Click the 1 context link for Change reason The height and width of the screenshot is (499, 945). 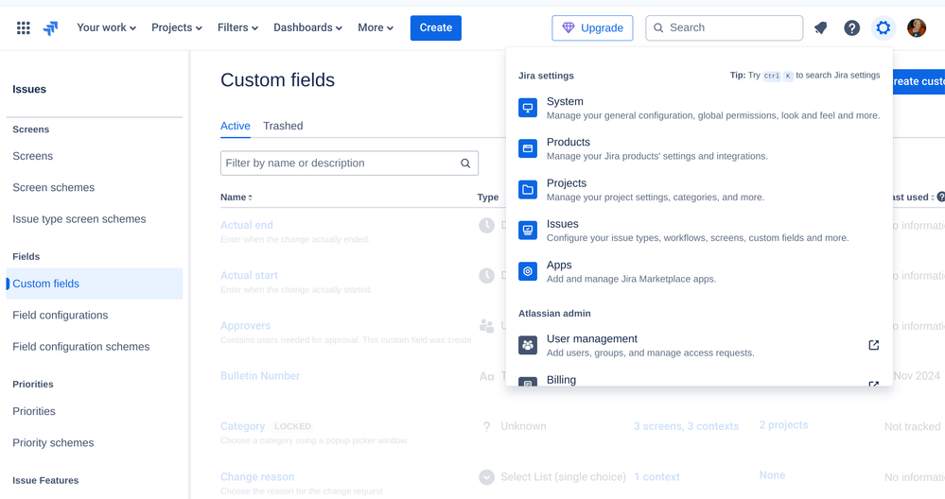point(656,476)
